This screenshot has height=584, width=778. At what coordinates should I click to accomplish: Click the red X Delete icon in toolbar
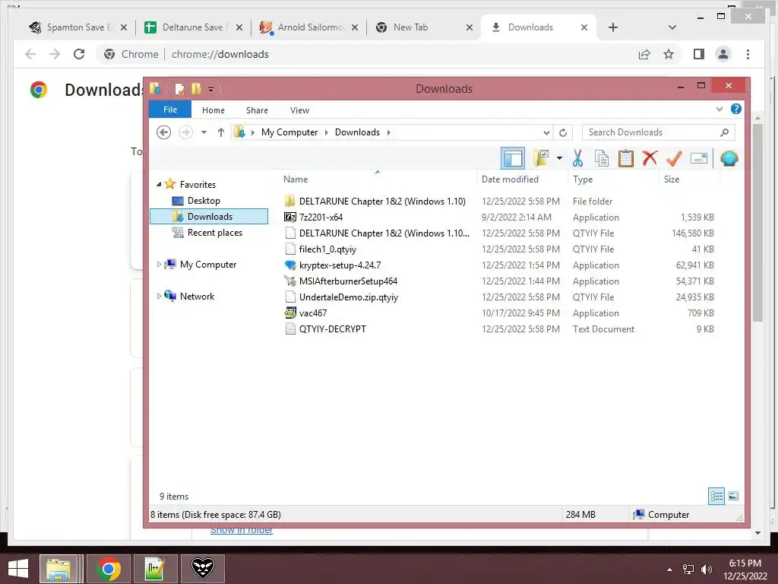click(650, 158)
